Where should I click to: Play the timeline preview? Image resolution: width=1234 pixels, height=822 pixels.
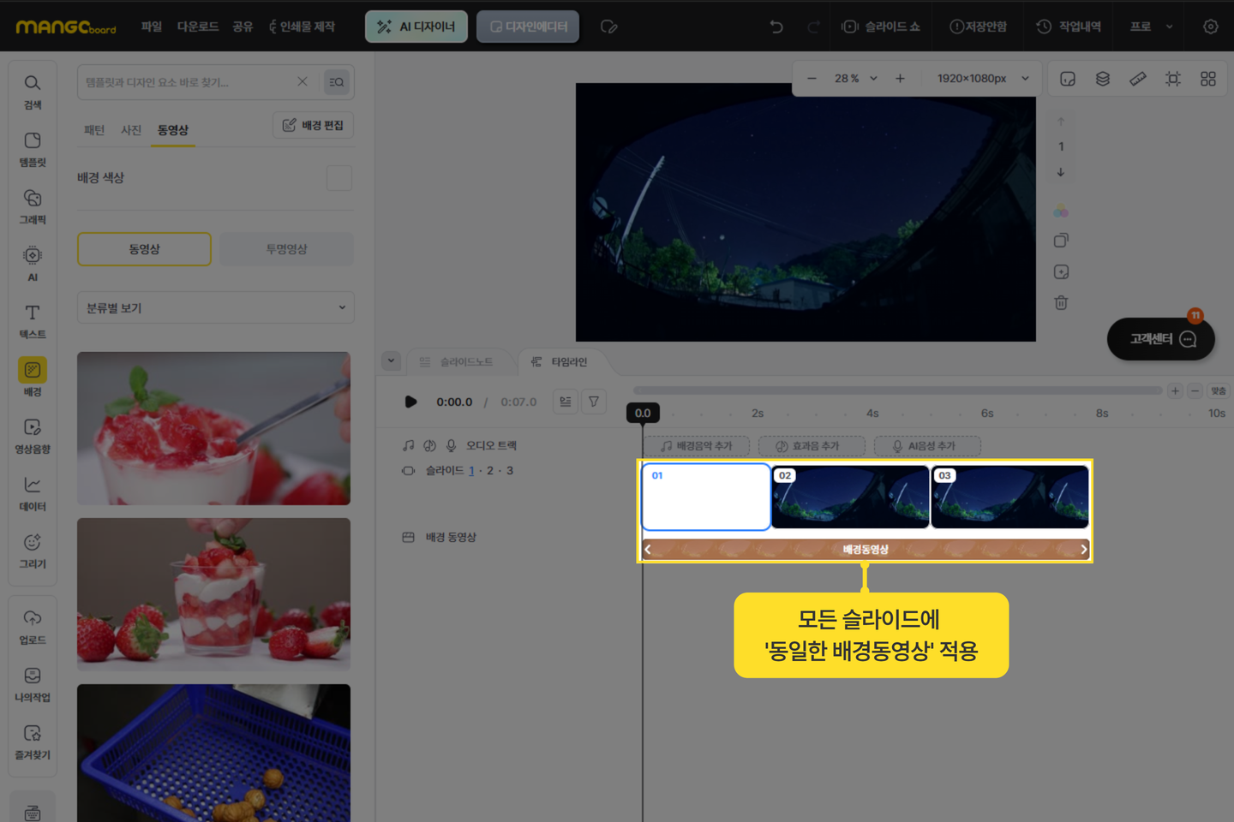click(x=410, y=402)
